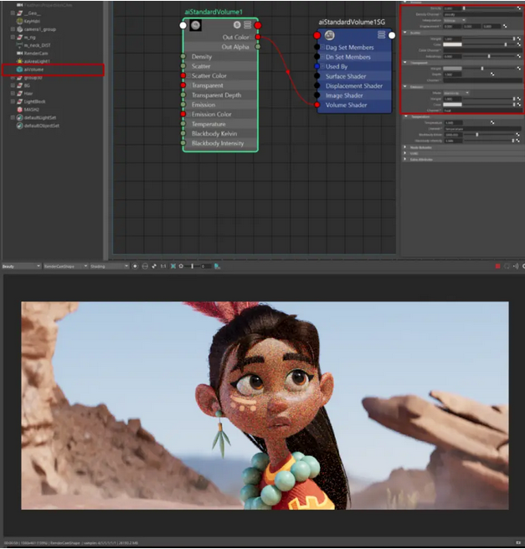Click the crop region icon in render view
Image resolution: width=525 pixels, height=549 pixels.
173,266
